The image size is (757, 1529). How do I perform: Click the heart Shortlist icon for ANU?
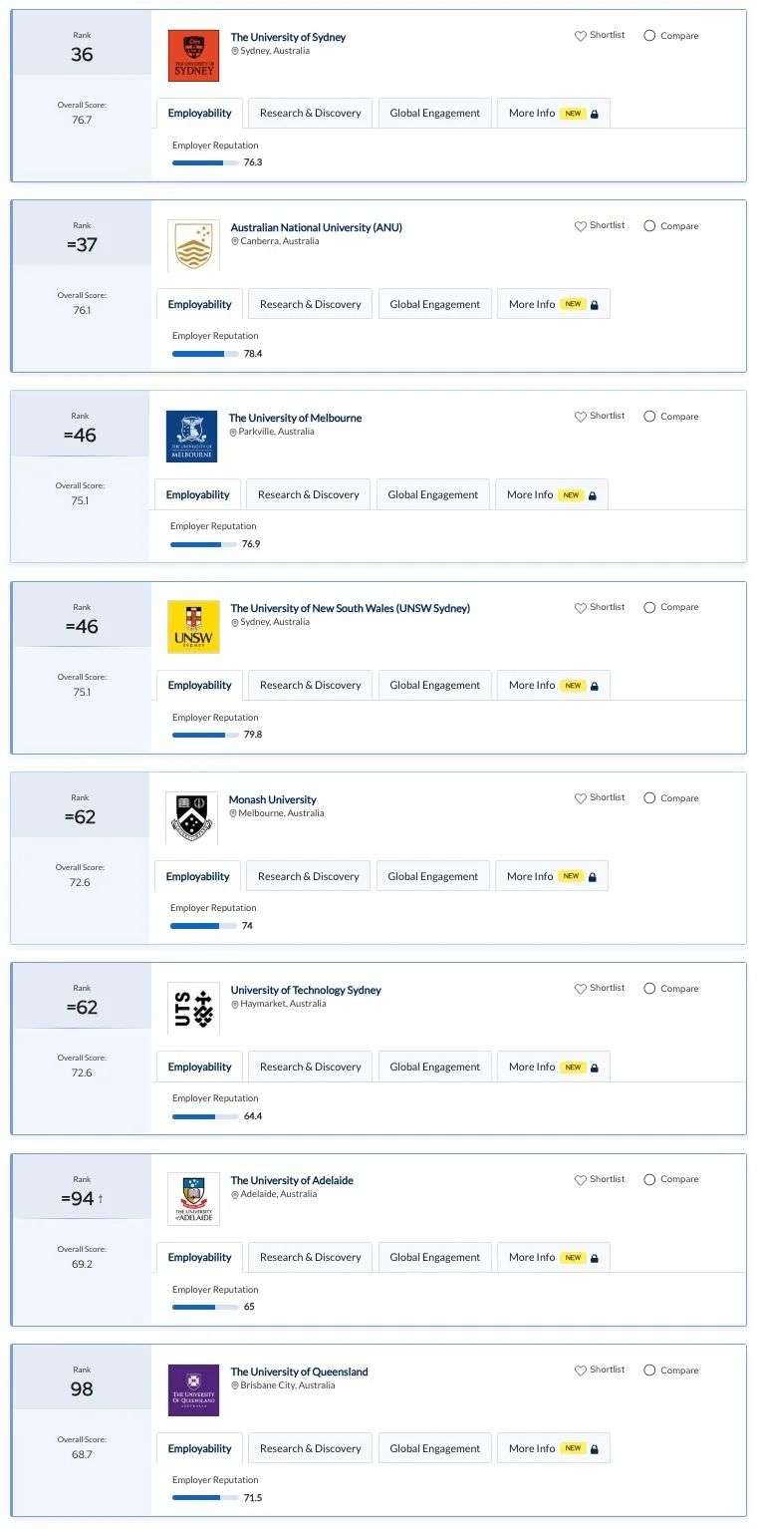(x=581, y=226)
